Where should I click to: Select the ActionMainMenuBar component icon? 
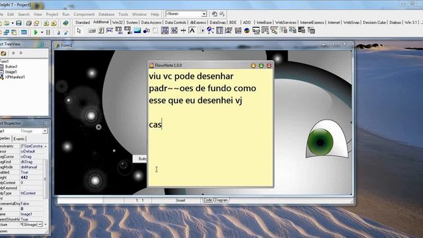coord(265,30)
